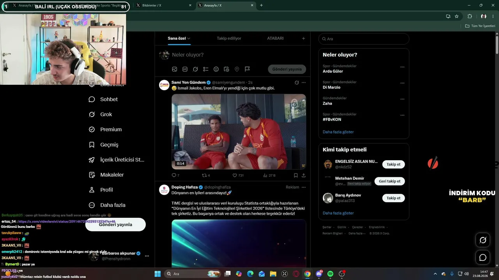Add a new timeline tab with plus
The image size is (499, 280).
(304, 38)
